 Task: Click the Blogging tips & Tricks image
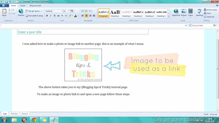pos(83,65)
